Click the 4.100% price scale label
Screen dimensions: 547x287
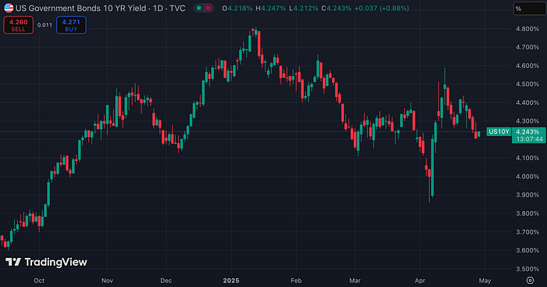[527, 158]
